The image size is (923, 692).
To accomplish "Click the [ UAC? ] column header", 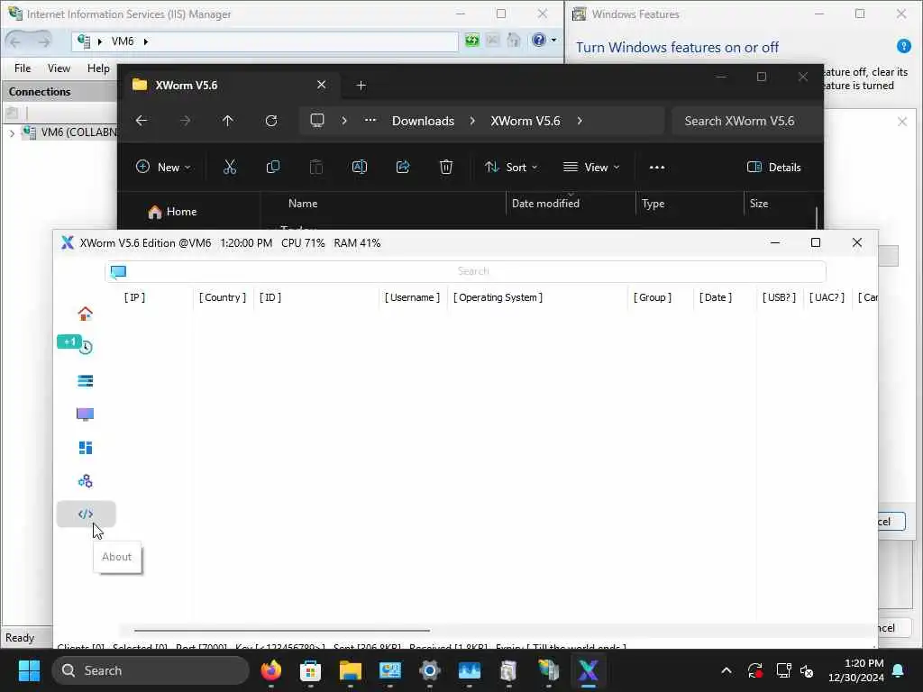I will coord(827,297).
